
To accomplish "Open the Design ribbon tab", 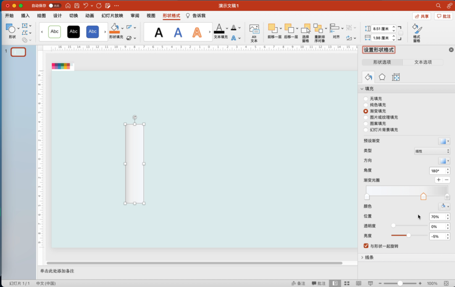I will 57,16.
